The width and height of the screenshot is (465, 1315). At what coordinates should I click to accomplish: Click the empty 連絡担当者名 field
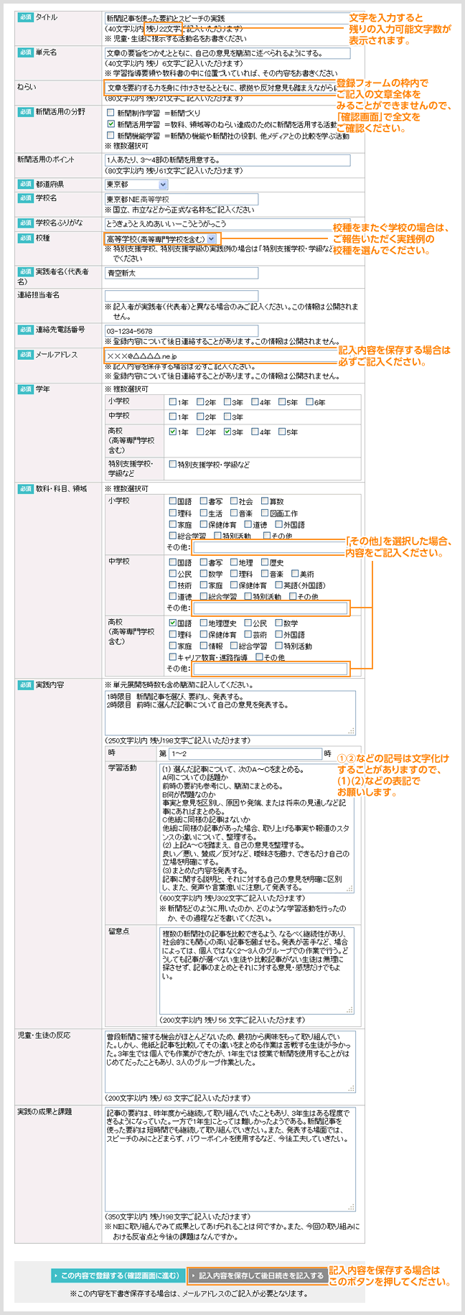coord(181,296)
